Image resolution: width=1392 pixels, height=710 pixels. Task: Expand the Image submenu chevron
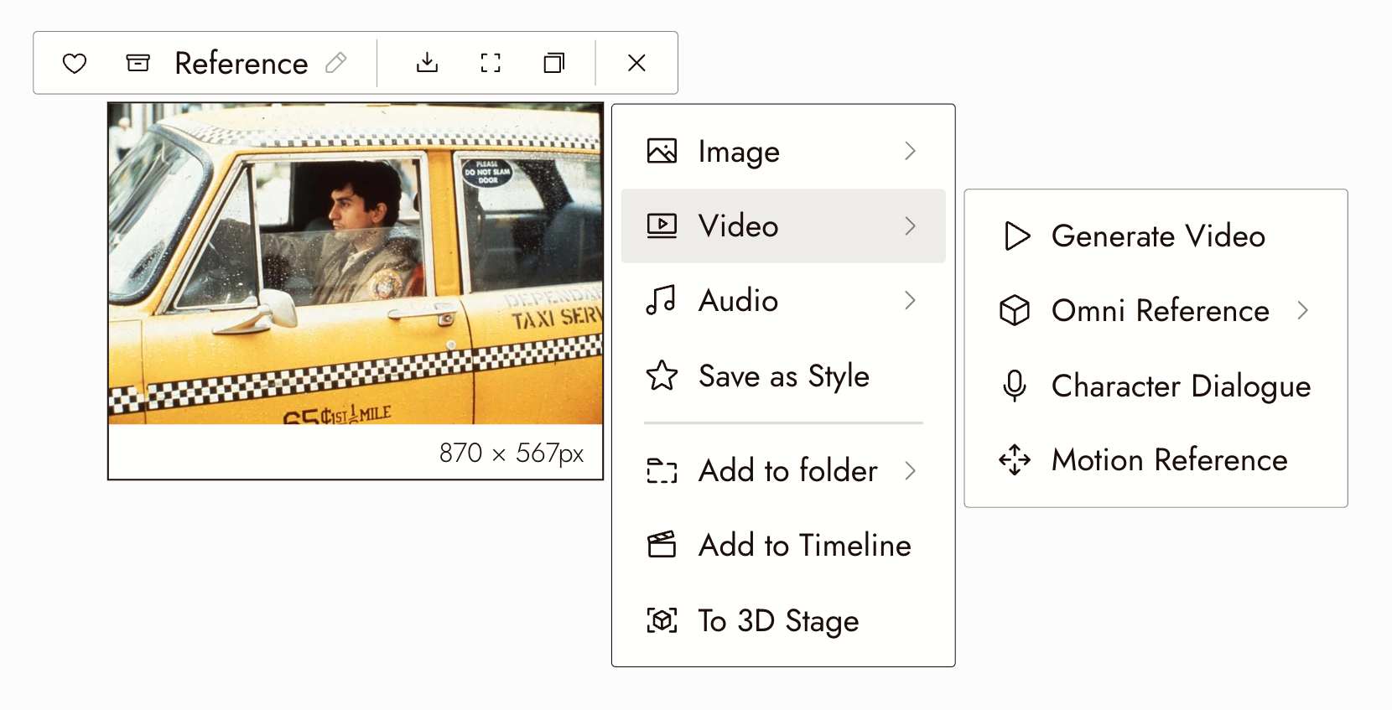(910, 151)
